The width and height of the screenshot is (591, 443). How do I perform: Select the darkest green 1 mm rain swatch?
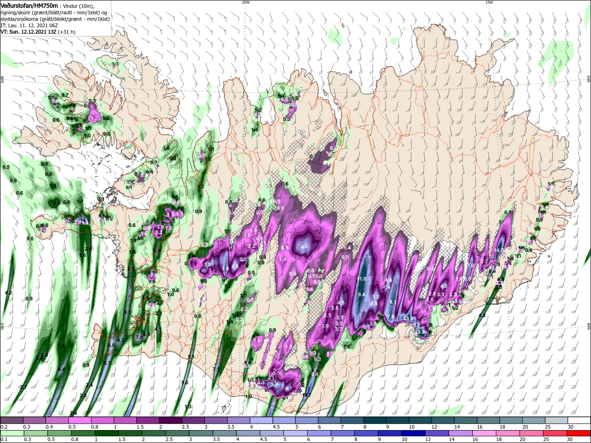pos(107,433)
